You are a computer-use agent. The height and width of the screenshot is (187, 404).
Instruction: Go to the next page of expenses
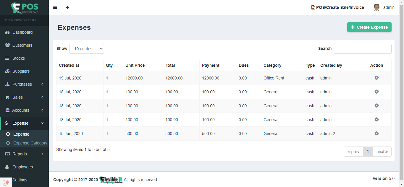coord(382,151)
